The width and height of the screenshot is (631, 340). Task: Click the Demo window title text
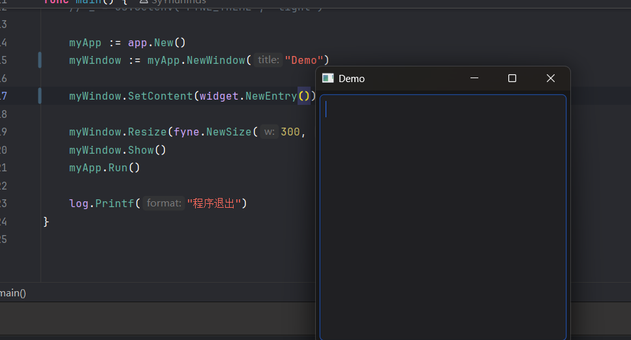coord(352,78)
